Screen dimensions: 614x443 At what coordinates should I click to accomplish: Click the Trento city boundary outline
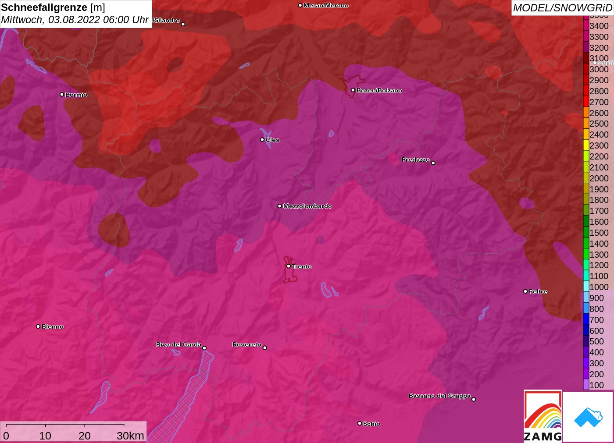(289, 269)
